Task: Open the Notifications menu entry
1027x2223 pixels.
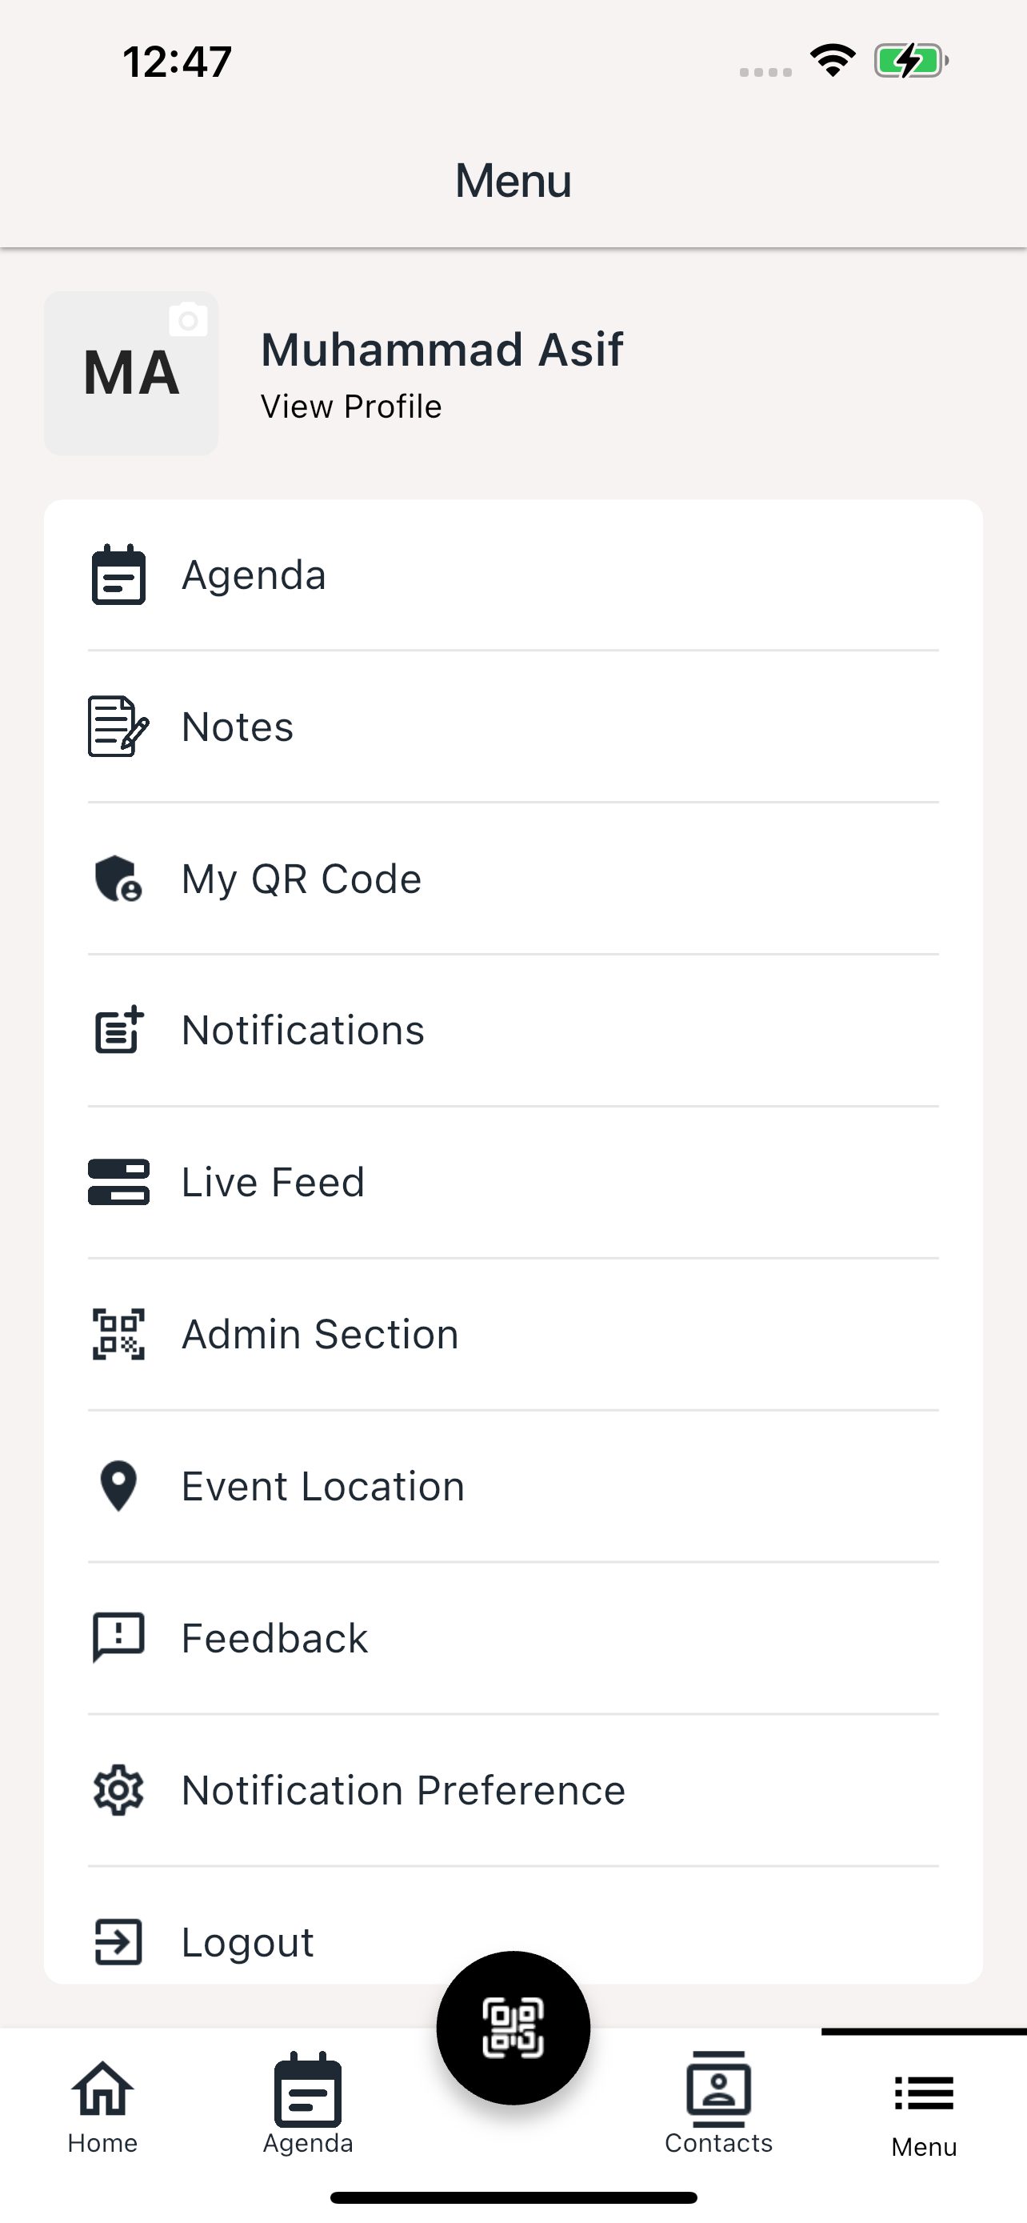Action: pos(513,1031)
